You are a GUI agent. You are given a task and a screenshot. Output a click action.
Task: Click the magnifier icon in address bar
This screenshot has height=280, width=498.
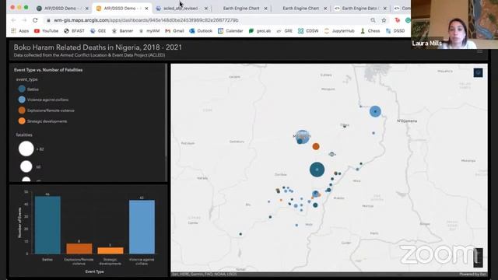click(x=373, y=20)
